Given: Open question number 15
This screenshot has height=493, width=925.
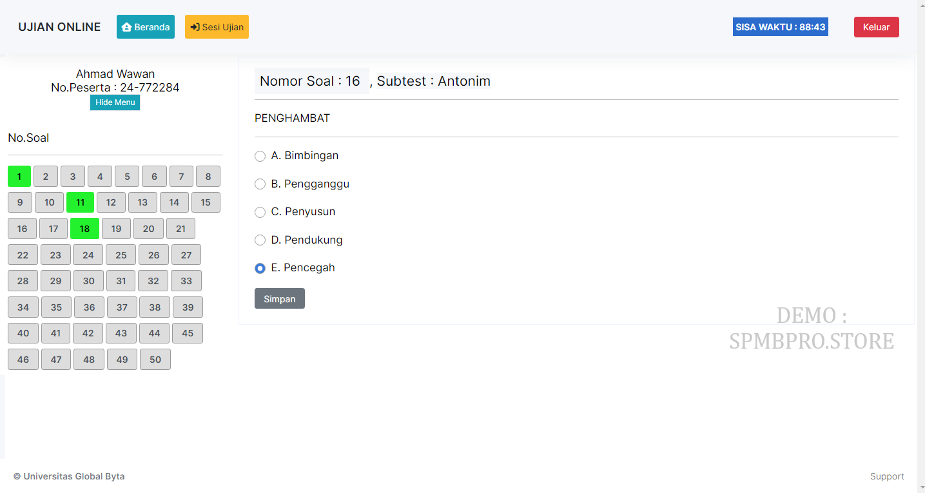Looking at the screenshot, I should pos(206,202).
